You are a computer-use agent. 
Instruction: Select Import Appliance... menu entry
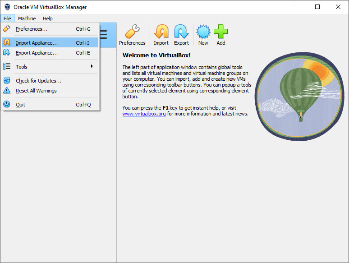[50, 42]
